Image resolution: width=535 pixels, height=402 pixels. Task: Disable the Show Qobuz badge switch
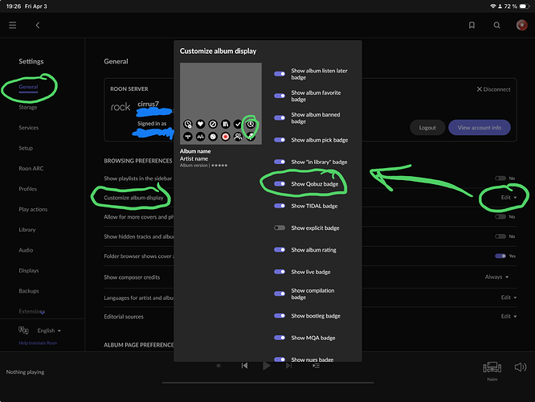[x=280, y=184]
